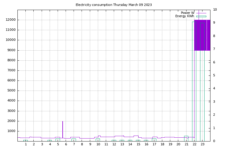The width and height of the screenshot is (227, 148).
Task: Click the right axis label 3
Action: (x=214, y=102)
